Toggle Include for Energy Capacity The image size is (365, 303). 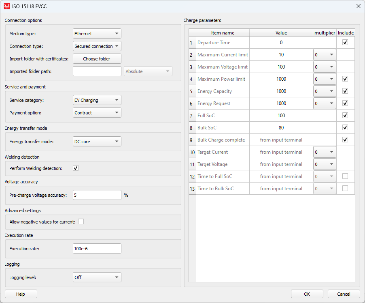tap(345, 91)
